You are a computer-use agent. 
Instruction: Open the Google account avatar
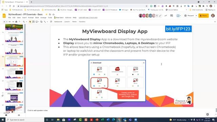coord(213,16)
